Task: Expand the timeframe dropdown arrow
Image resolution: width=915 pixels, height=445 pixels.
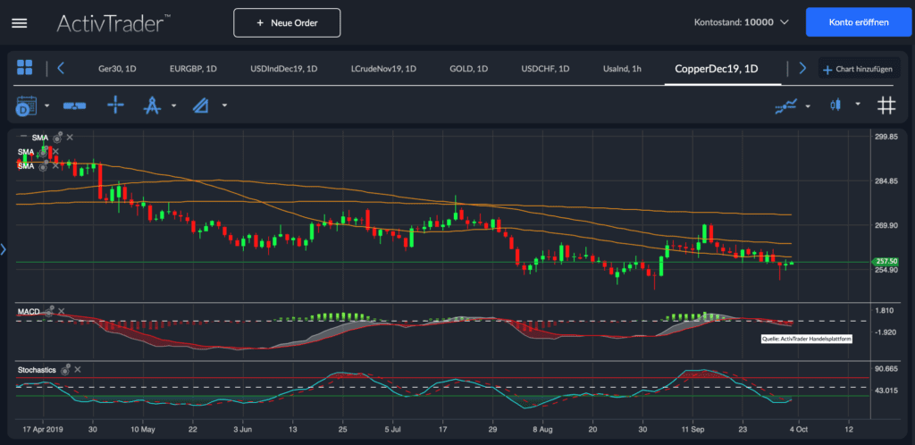Action: tap(46, 106)
